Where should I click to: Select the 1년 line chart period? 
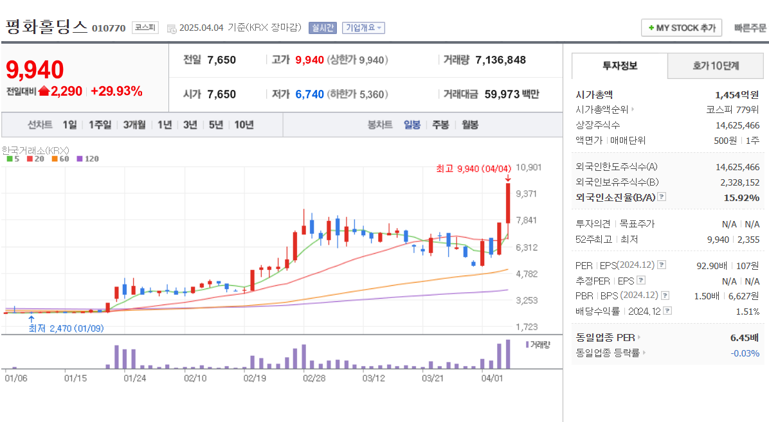click(165, 125)
